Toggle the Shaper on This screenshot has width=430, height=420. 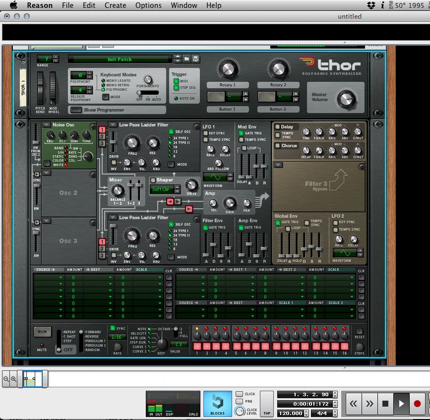(153, 180)
